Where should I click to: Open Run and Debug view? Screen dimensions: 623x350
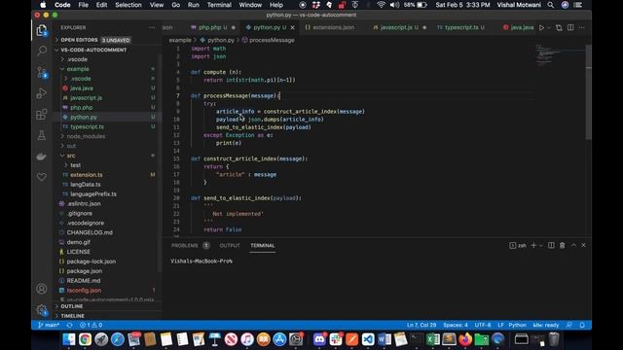coord(42,93)
